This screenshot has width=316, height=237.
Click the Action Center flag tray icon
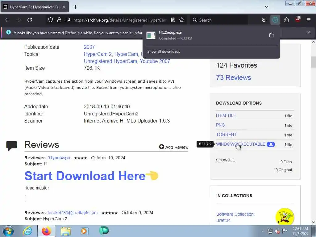click(285, 231)
